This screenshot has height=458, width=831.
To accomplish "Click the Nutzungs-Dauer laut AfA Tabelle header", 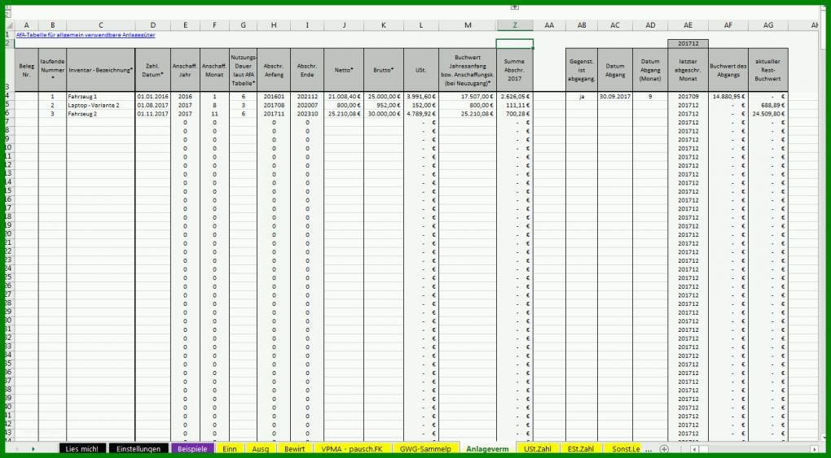I will click(244, 69).
